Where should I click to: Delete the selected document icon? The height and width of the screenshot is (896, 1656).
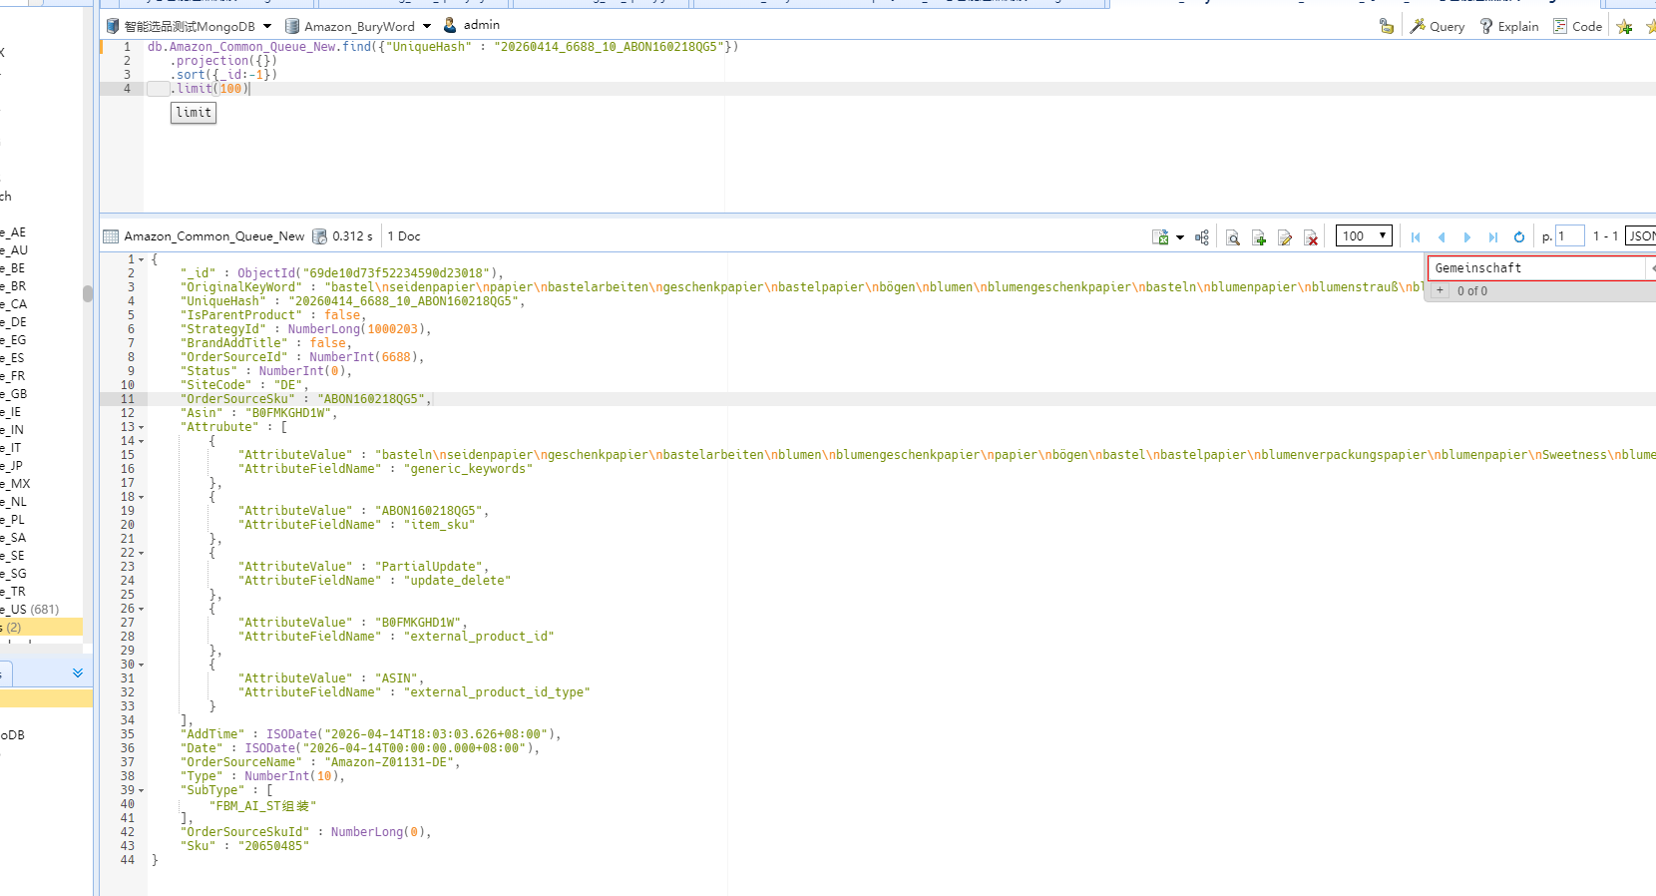click(1311, 237)
